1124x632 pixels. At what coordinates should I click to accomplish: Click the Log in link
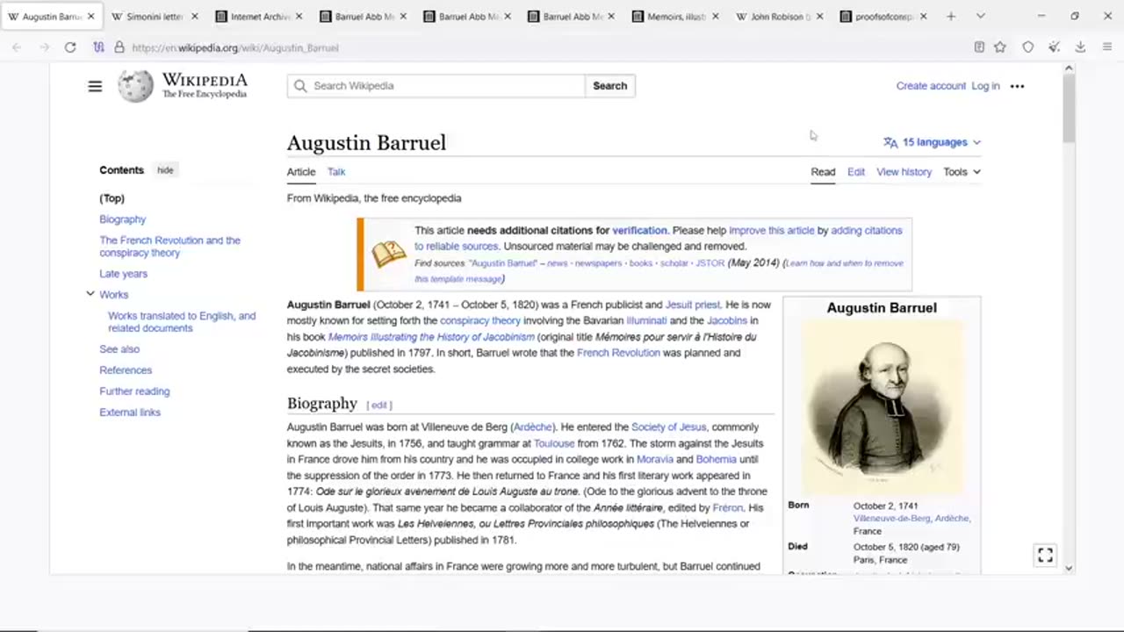click(x=985, y=86)
